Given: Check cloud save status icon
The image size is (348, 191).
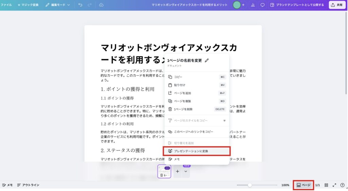Looking at the screenshot, I should coord(101,5).
